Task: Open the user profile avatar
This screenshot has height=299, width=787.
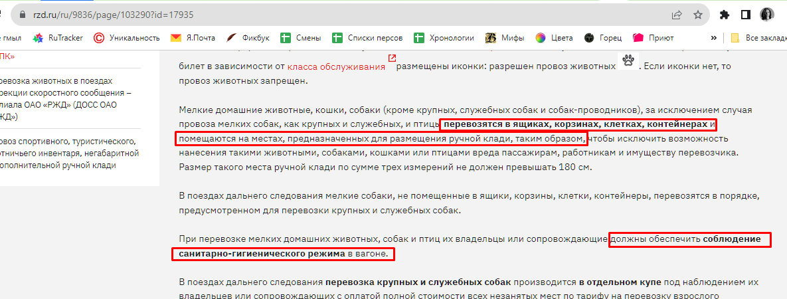Action: coord(767,15)
